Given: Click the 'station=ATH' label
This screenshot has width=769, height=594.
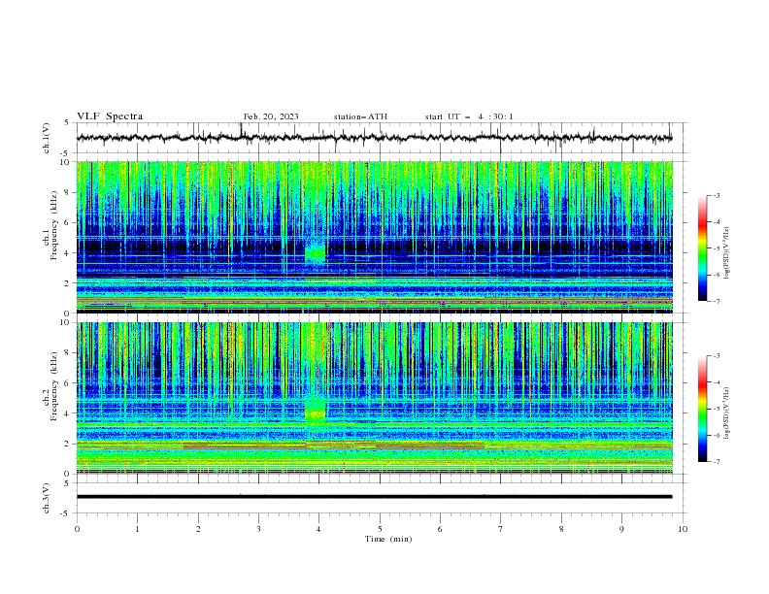Looking at the screenshot, I should click(x=360, y=116).
